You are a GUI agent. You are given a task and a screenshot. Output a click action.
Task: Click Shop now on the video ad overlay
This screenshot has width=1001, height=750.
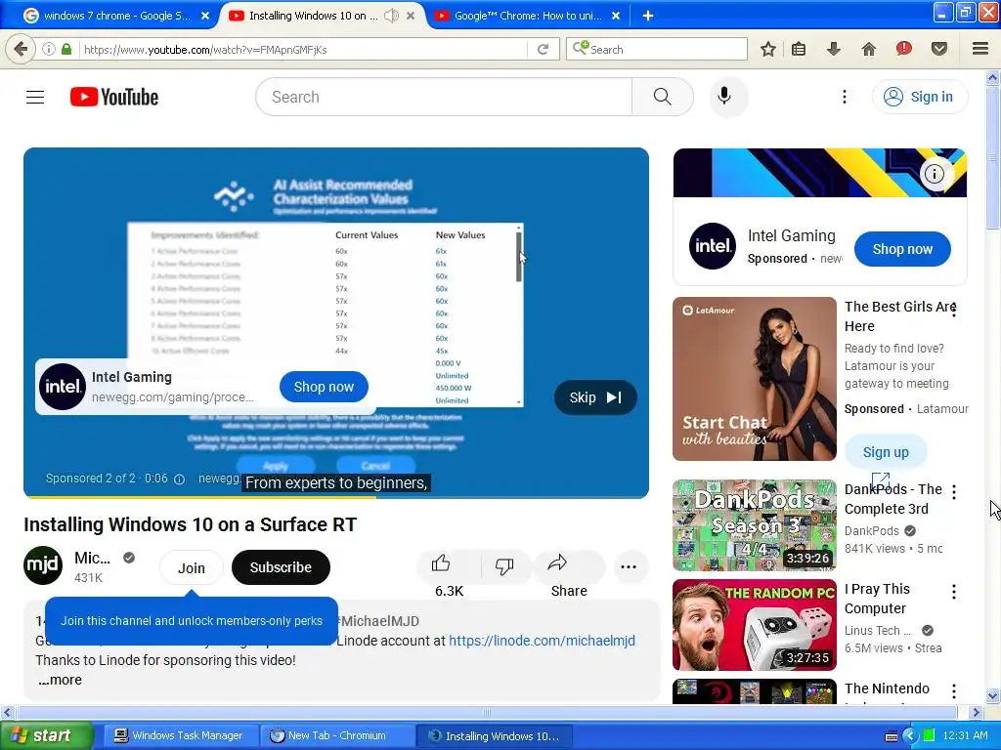click(x=324, y=387)
